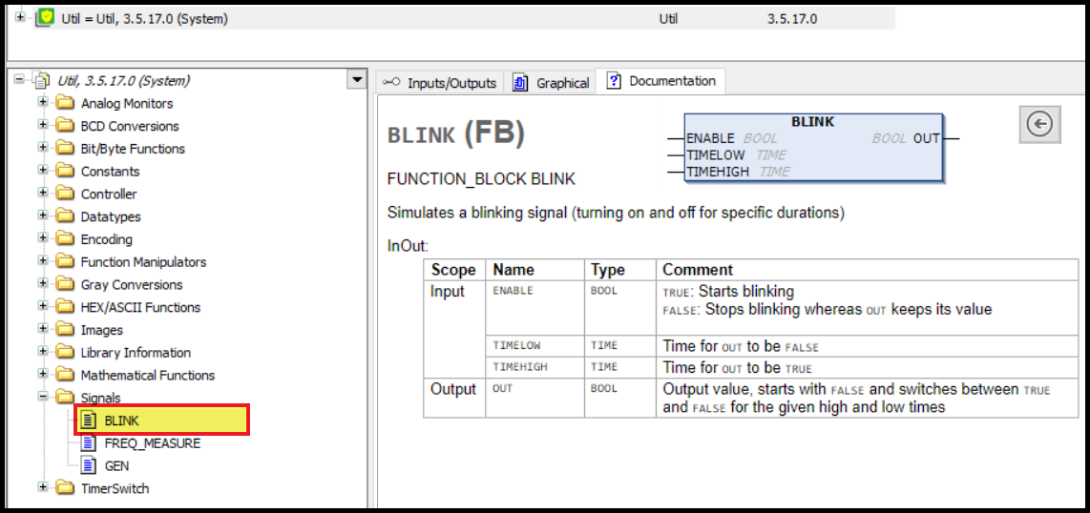This screenshot has width=1090, height=513.
Task: Click the green shield Util library icon
Action: coord(46,18)
